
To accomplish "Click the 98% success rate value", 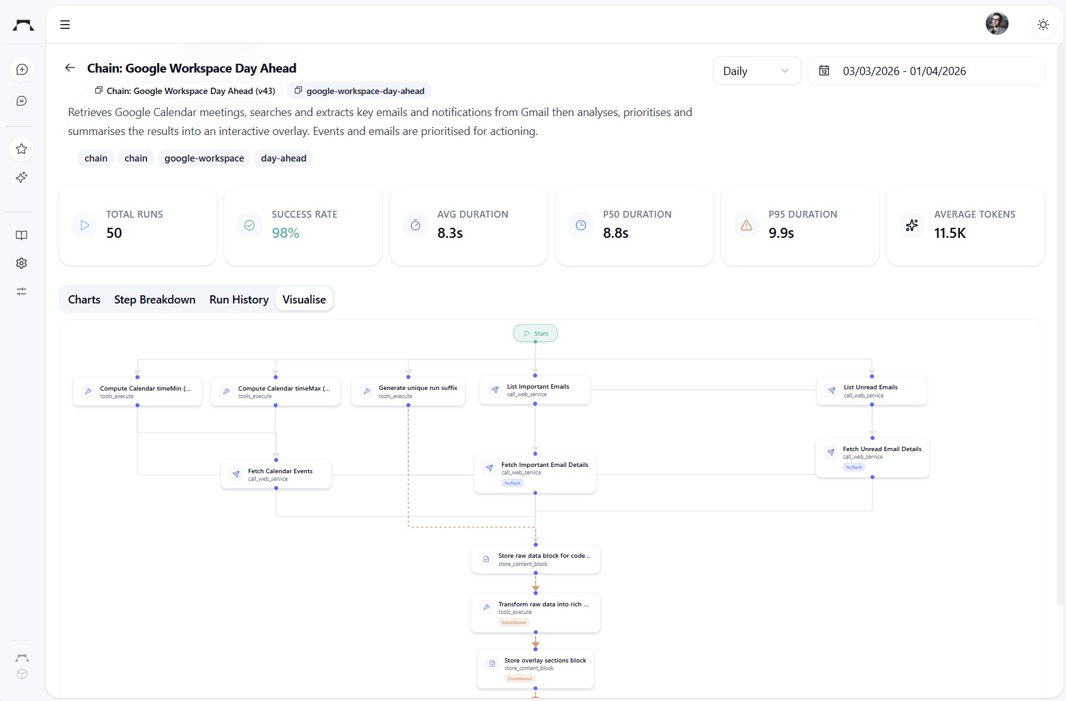I will 285,233.
